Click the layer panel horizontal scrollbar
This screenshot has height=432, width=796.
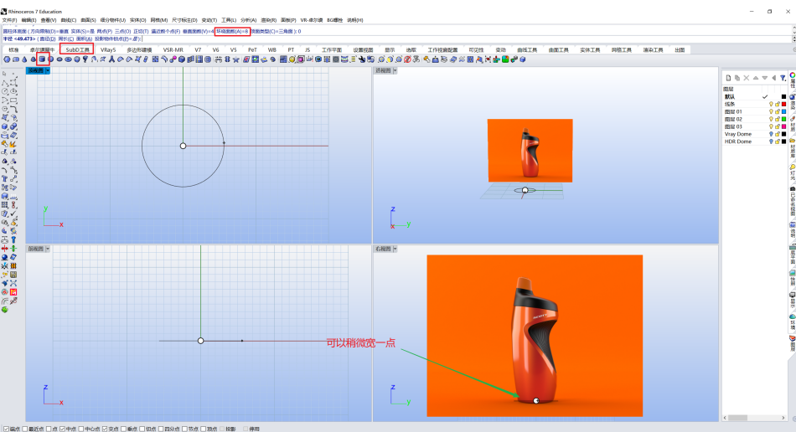(754, 418)
